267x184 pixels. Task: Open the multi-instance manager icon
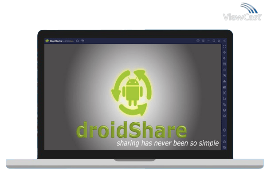pos(224,104)
